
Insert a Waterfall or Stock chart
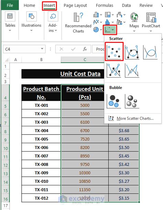[119, 15]
